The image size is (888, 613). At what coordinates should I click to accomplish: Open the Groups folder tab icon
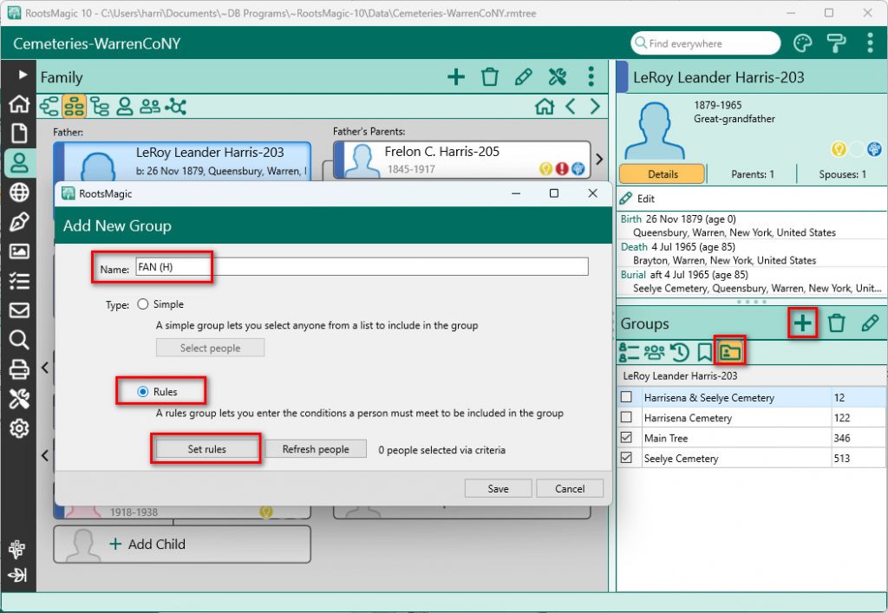point(729,353)
